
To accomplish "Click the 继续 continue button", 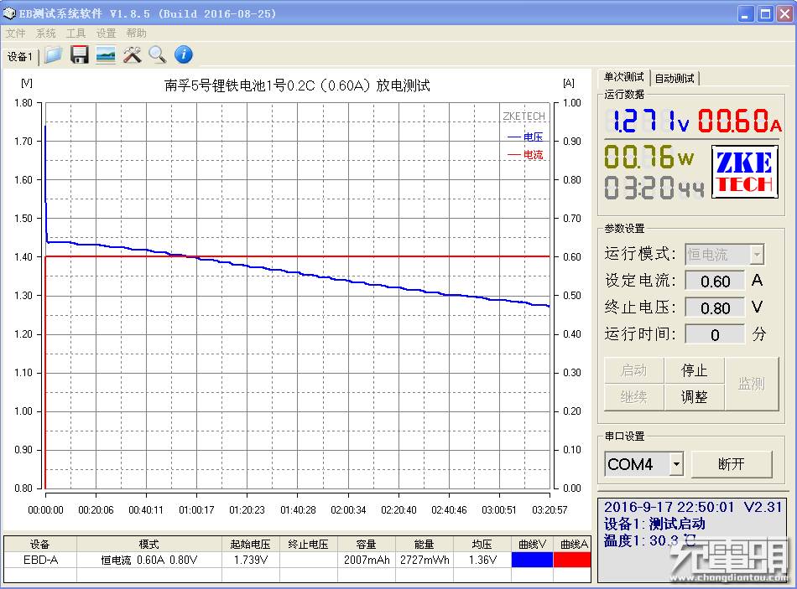I will pyautogui.click(x=634, y=396).
